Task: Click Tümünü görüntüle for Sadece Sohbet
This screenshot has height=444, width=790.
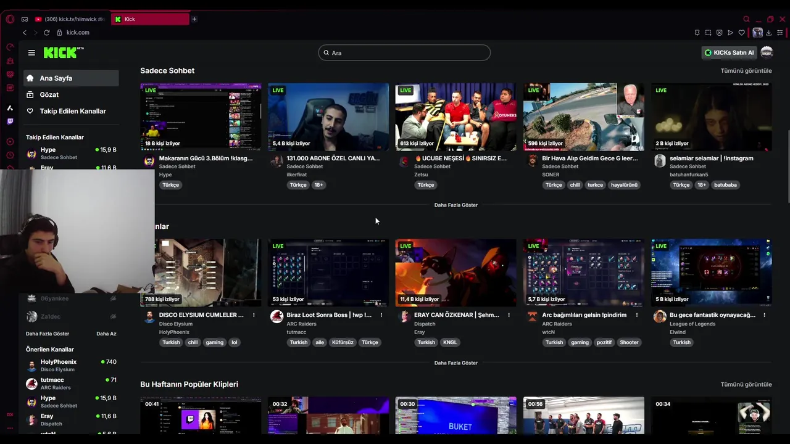Action: pos(746,71)
